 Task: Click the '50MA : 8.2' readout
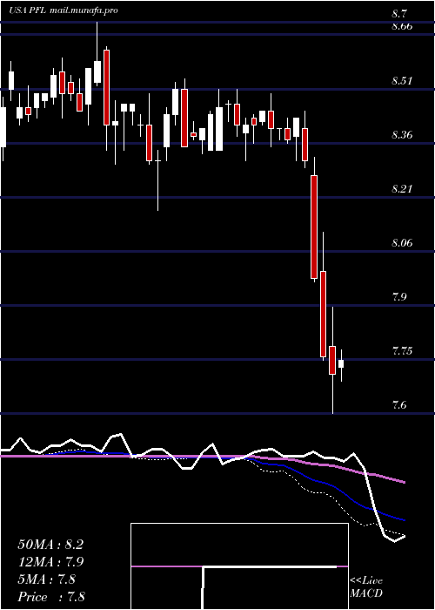50,545
